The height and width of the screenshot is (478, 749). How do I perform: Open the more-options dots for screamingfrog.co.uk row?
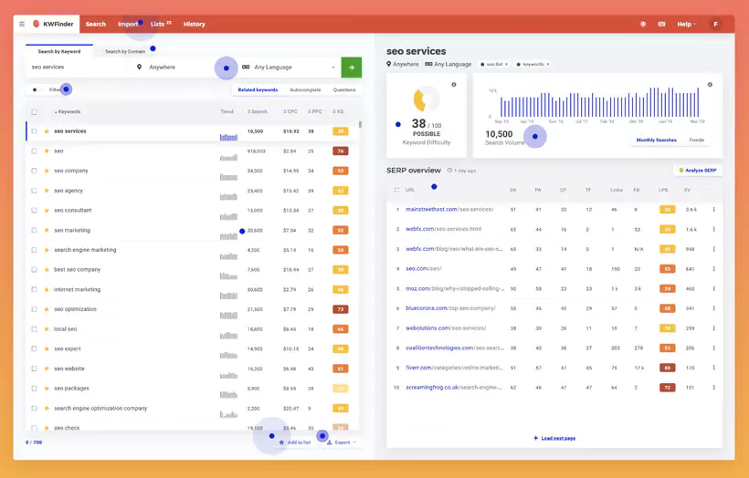coord(713,388)
